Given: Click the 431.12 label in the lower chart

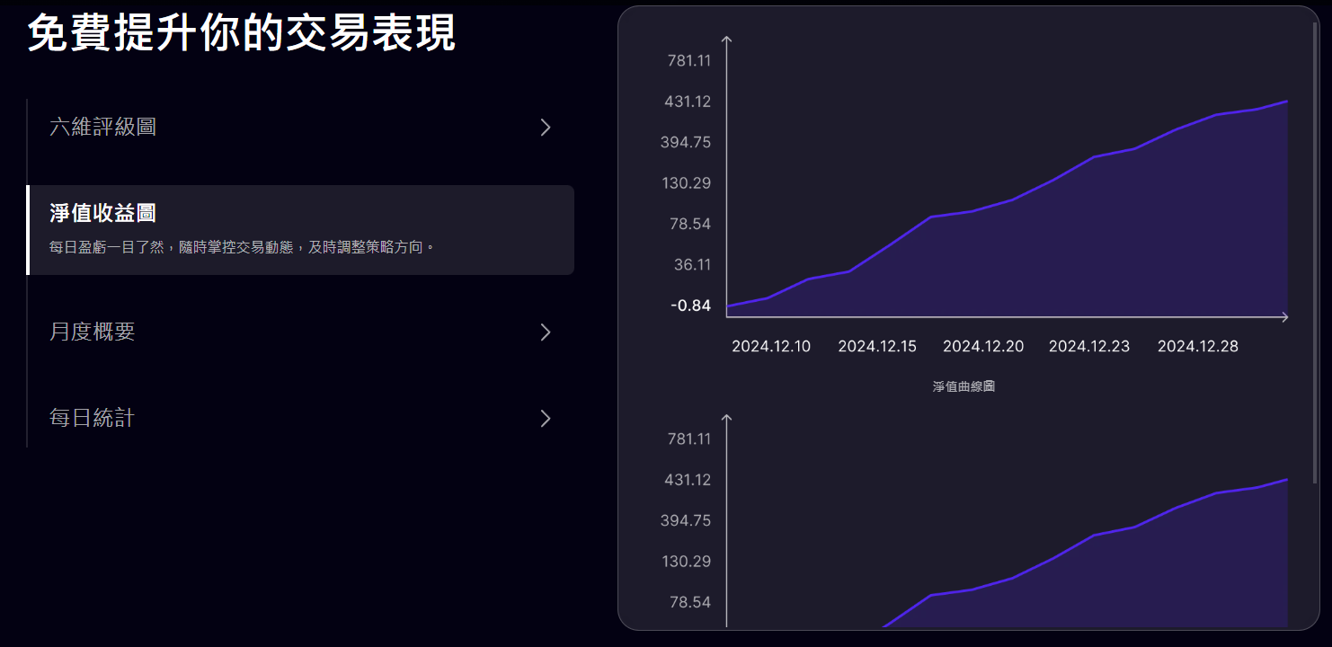Looking at the screenshot, I should tap(688, 480).
